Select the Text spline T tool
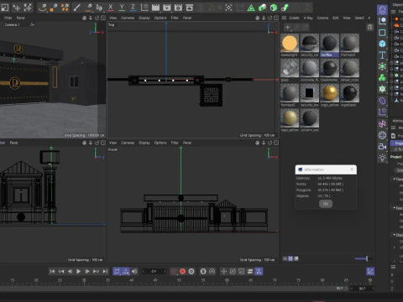Viewport: 403px width, 302px height. (382, 55)
